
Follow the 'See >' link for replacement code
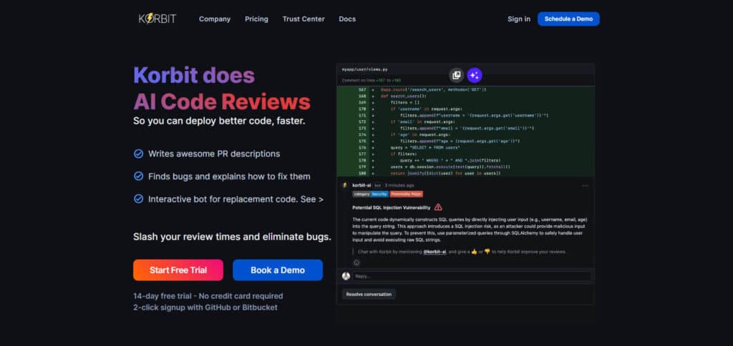312,199
